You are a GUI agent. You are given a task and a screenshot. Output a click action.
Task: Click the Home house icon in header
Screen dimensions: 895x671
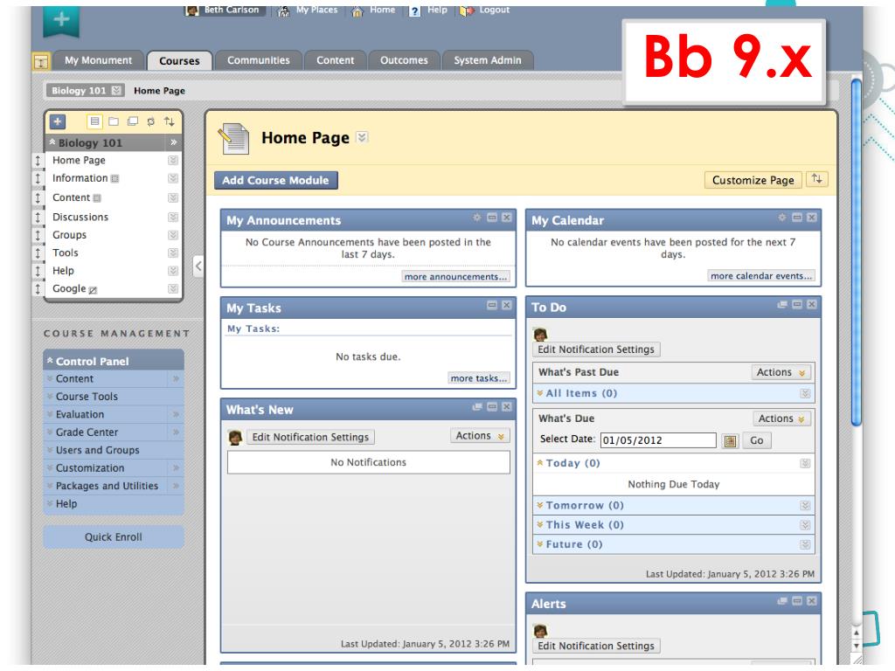[357, 10]
